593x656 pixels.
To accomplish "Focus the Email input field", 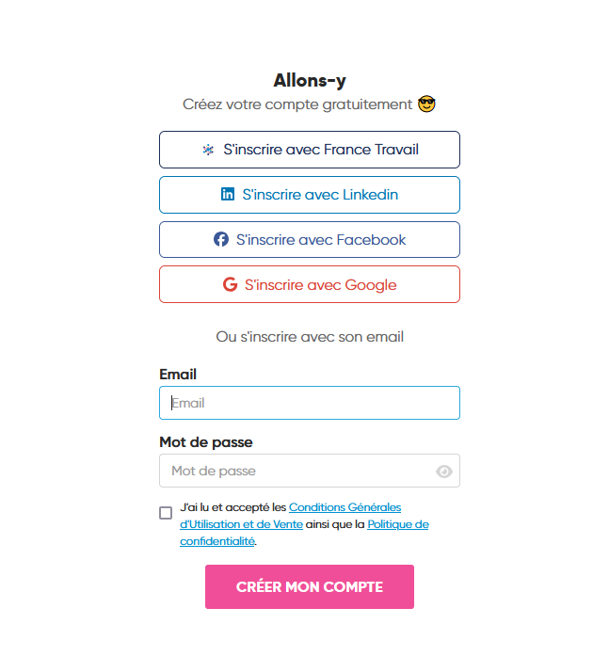I will 310,403.
